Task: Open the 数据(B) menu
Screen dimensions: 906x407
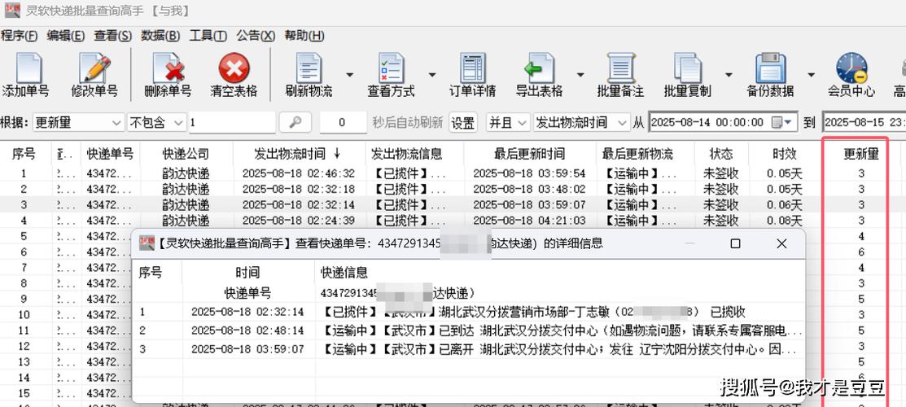Action: (x=160, y=36)
